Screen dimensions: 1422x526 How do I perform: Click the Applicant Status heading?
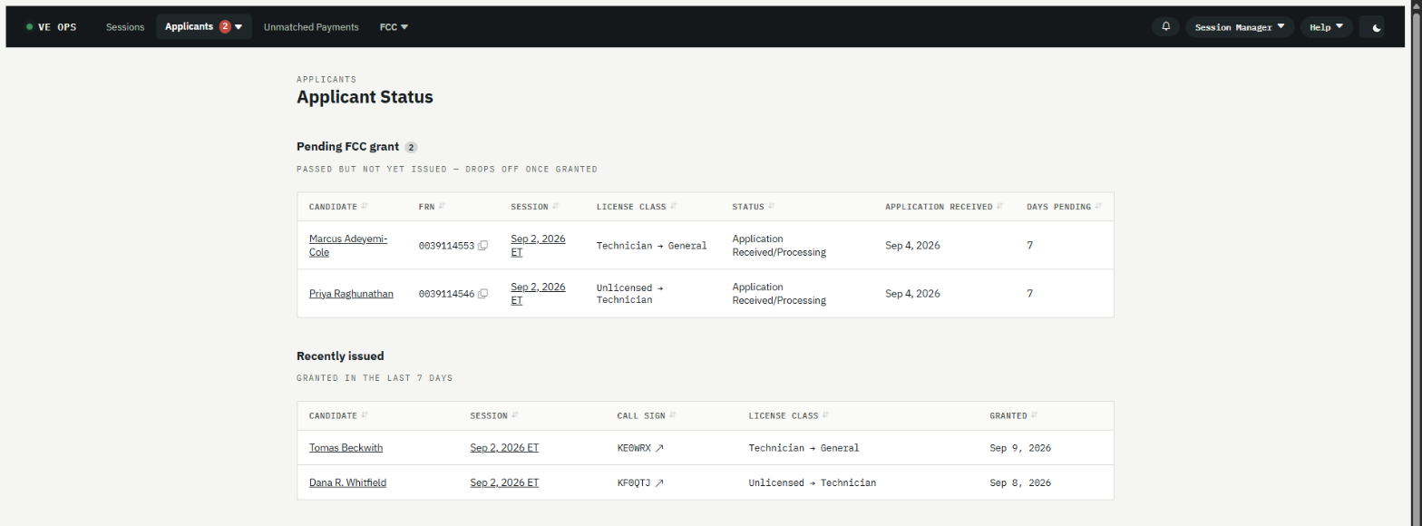365,97
